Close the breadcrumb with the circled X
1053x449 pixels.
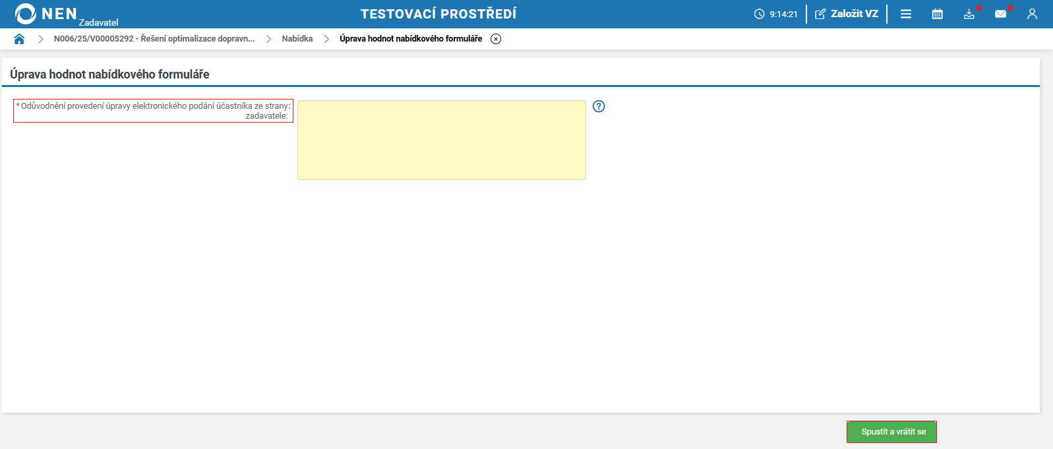[x=496, y=39]
